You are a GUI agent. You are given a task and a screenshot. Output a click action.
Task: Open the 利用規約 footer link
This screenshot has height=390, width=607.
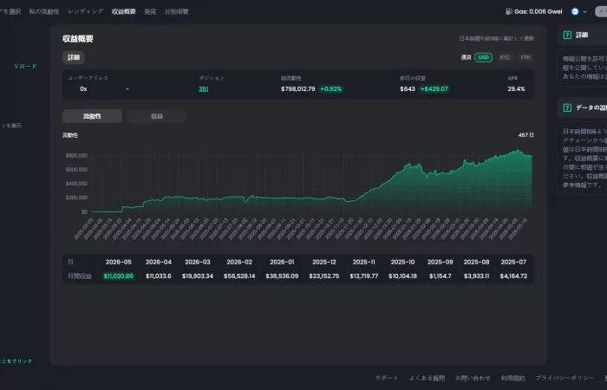pos(512,378)
